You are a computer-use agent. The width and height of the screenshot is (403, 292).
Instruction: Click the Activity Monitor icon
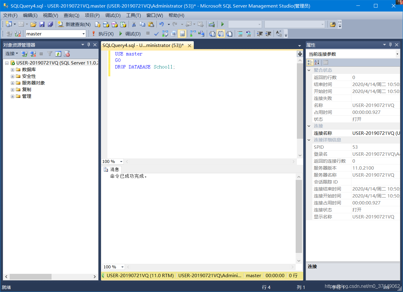[x=212, y=24]
